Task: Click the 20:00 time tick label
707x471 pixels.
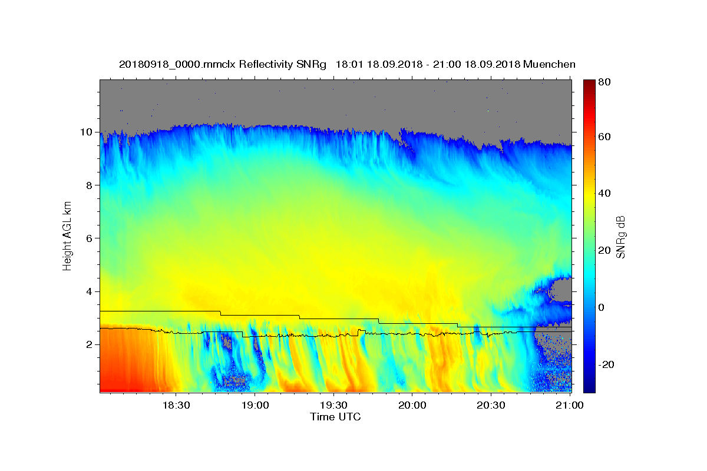Action: (412, 406)
